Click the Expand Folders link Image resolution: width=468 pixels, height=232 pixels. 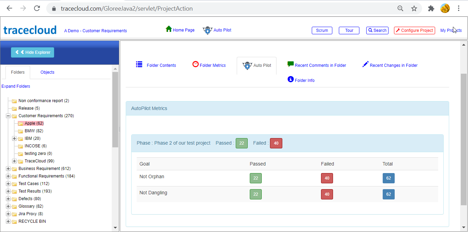click(16, 86)
